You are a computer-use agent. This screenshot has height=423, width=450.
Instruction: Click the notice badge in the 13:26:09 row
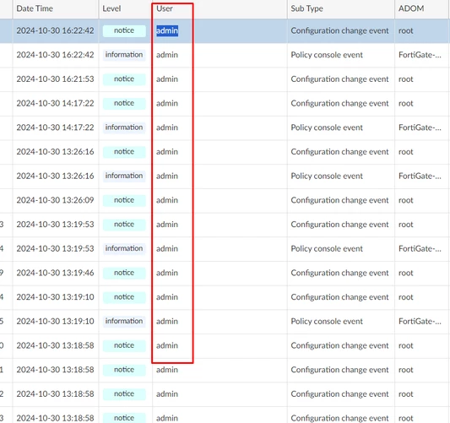[124, 200]
